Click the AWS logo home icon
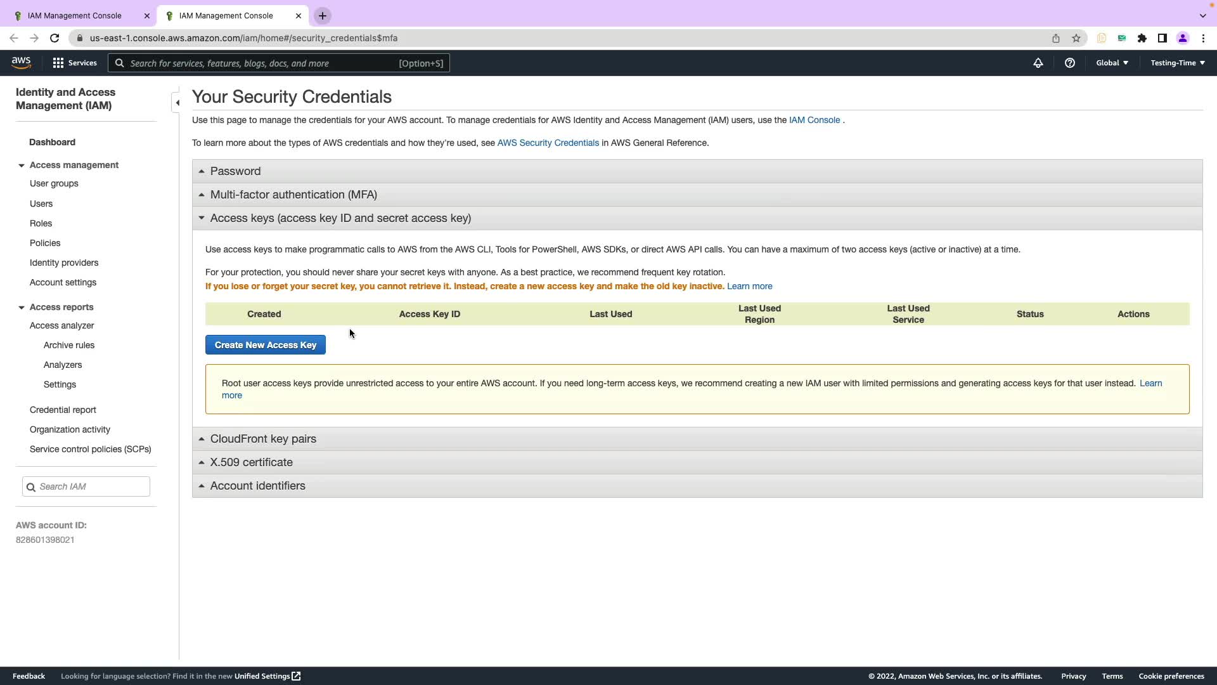1217x685 pixels. (21, 62)
